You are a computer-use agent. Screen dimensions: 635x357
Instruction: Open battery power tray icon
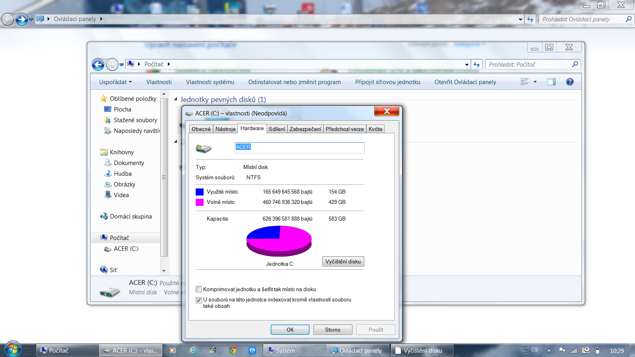coord(597,350)
